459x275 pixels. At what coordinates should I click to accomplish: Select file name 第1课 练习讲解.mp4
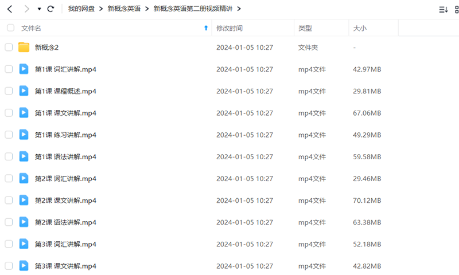tap(65, 135)
